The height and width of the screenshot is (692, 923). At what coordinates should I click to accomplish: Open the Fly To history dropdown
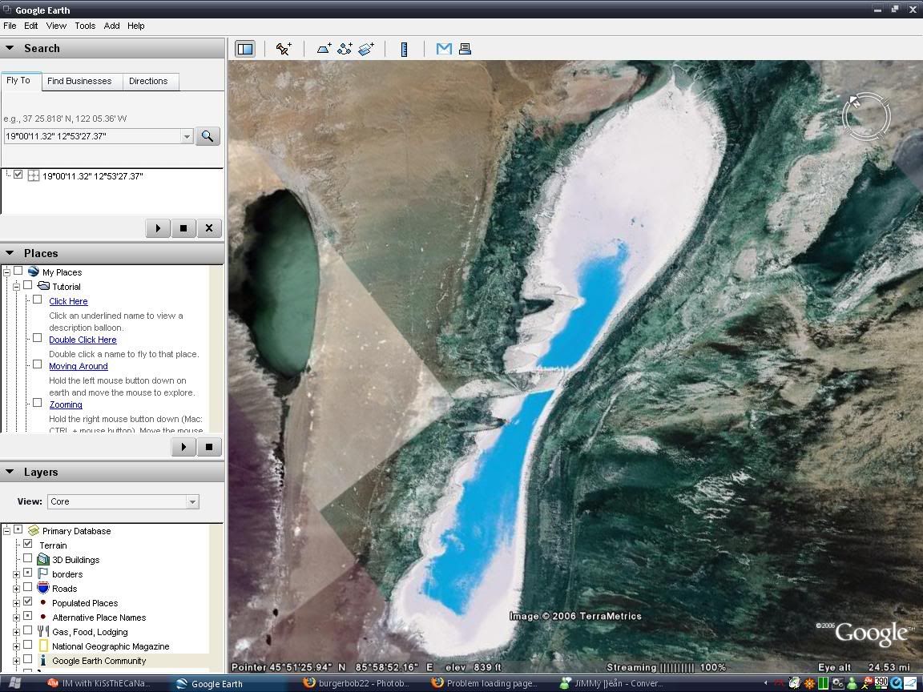187,136
